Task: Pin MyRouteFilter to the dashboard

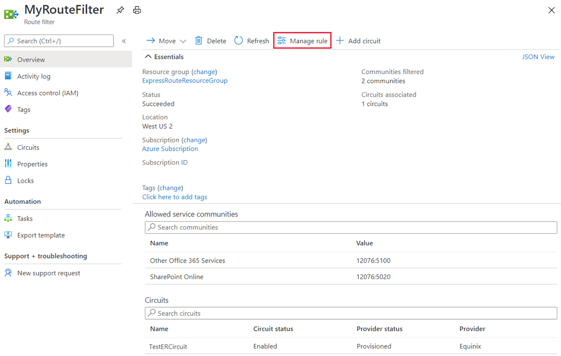Action: click(120, 10)
